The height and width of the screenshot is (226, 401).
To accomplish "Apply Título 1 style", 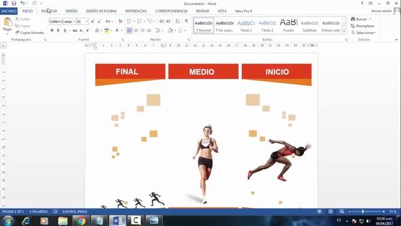I will coord(246,25).
